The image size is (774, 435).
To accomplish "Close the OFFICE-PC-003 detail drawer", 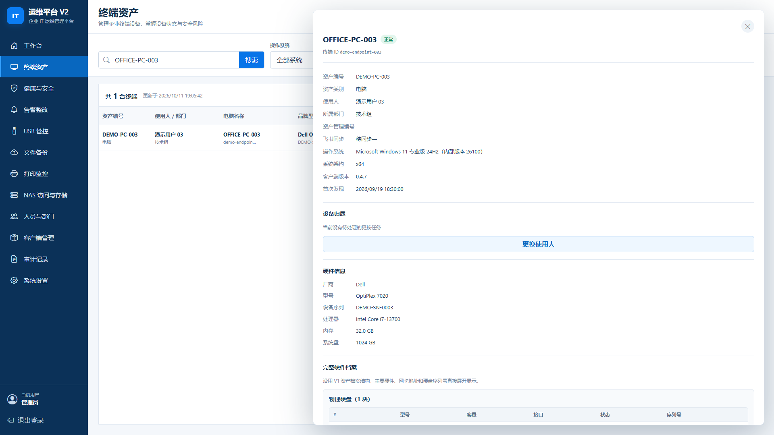I will coord(748,27).
